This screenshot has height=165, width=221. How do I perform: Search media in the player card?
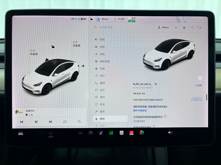(79, 122)
